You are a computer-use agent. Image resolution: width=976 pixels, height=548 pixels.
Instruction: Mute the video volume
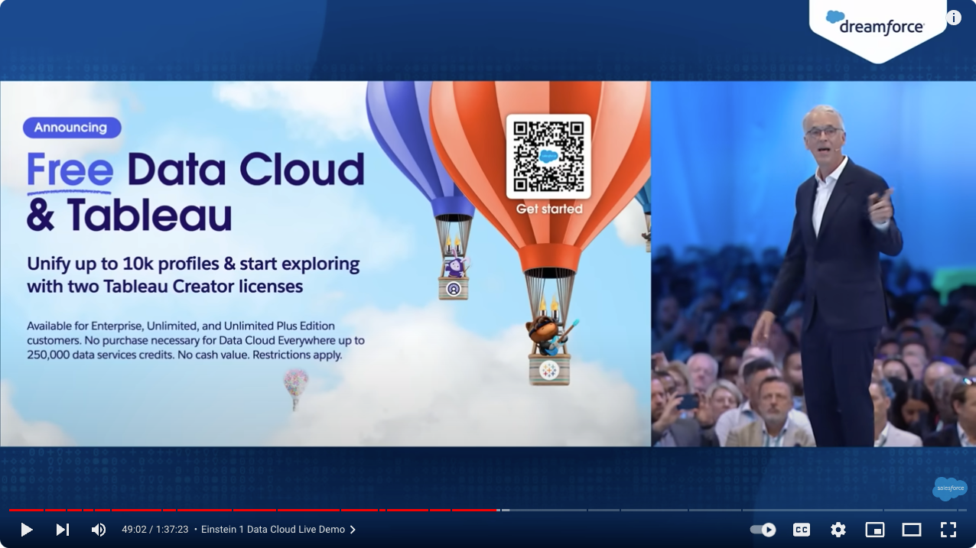(x=99, y=530)
